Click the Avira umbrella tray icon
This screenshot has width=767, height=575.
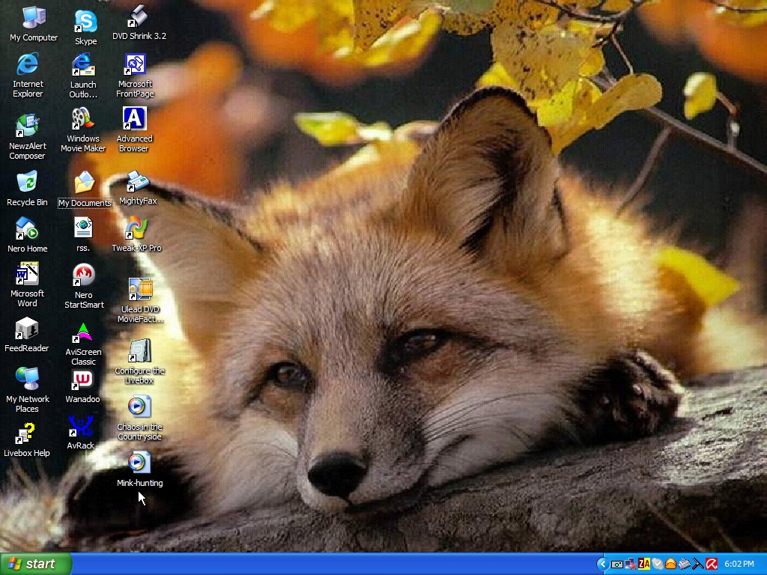[711, 564]
